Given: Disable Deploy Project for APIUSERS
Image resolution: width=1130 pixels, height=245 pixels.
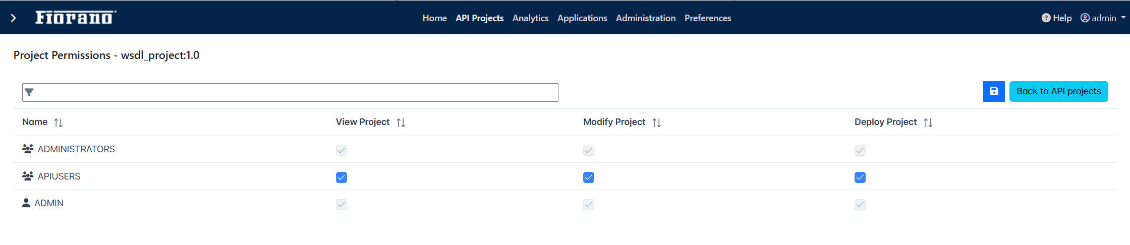Looking at the screenshot, I should pos(860,177).
